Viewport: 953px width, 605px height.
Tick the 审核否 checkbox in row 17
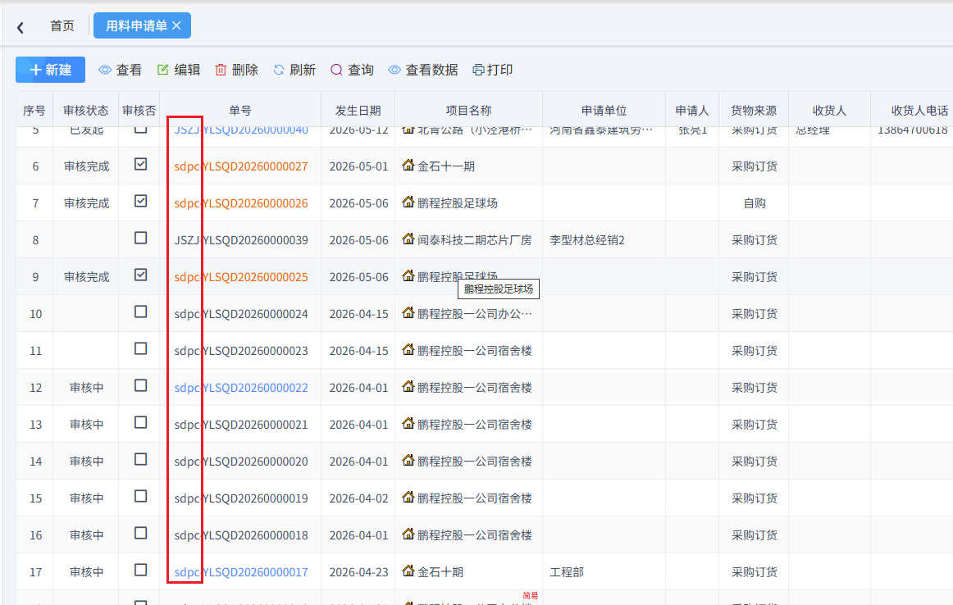140,570
